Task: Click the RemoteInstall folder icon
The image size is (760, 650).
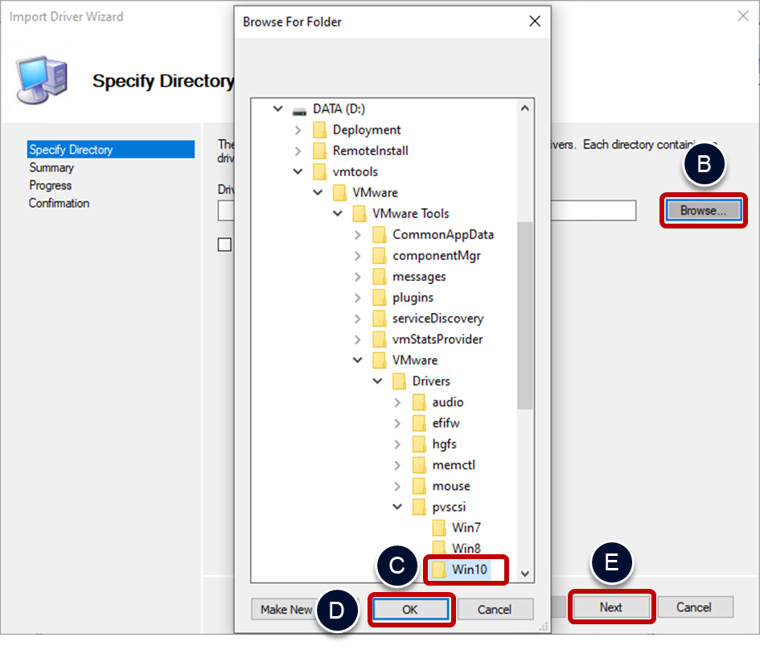Action: [319, 151]
